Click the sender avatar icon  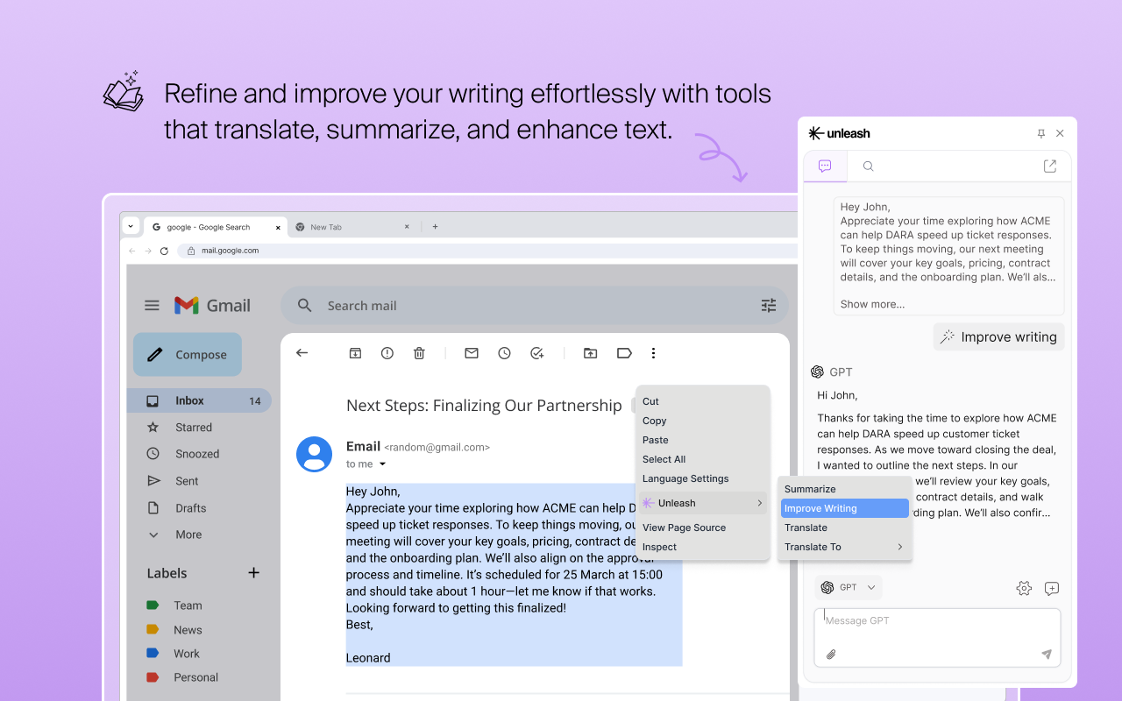(x=314, y=454)
